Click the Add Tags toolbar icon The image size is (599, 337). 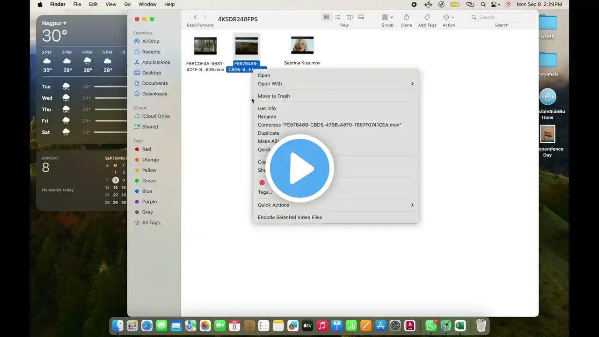click(427, 17)
